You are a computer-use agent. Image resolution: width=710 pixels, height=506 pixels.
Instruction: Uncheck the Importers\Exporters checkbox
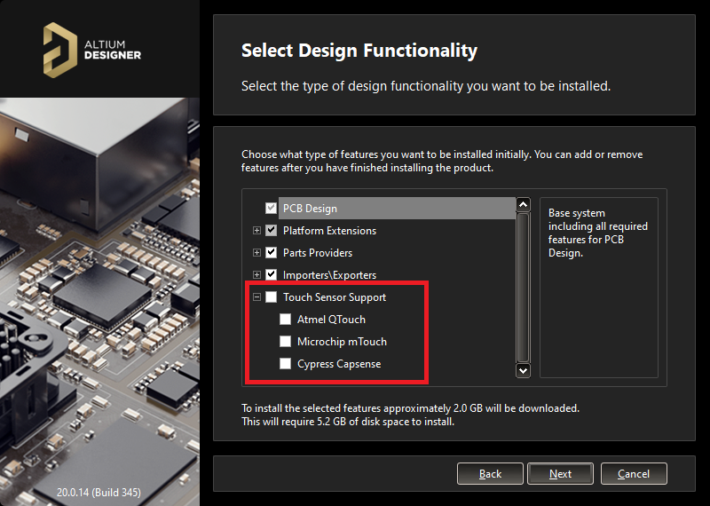pos(272,275)
